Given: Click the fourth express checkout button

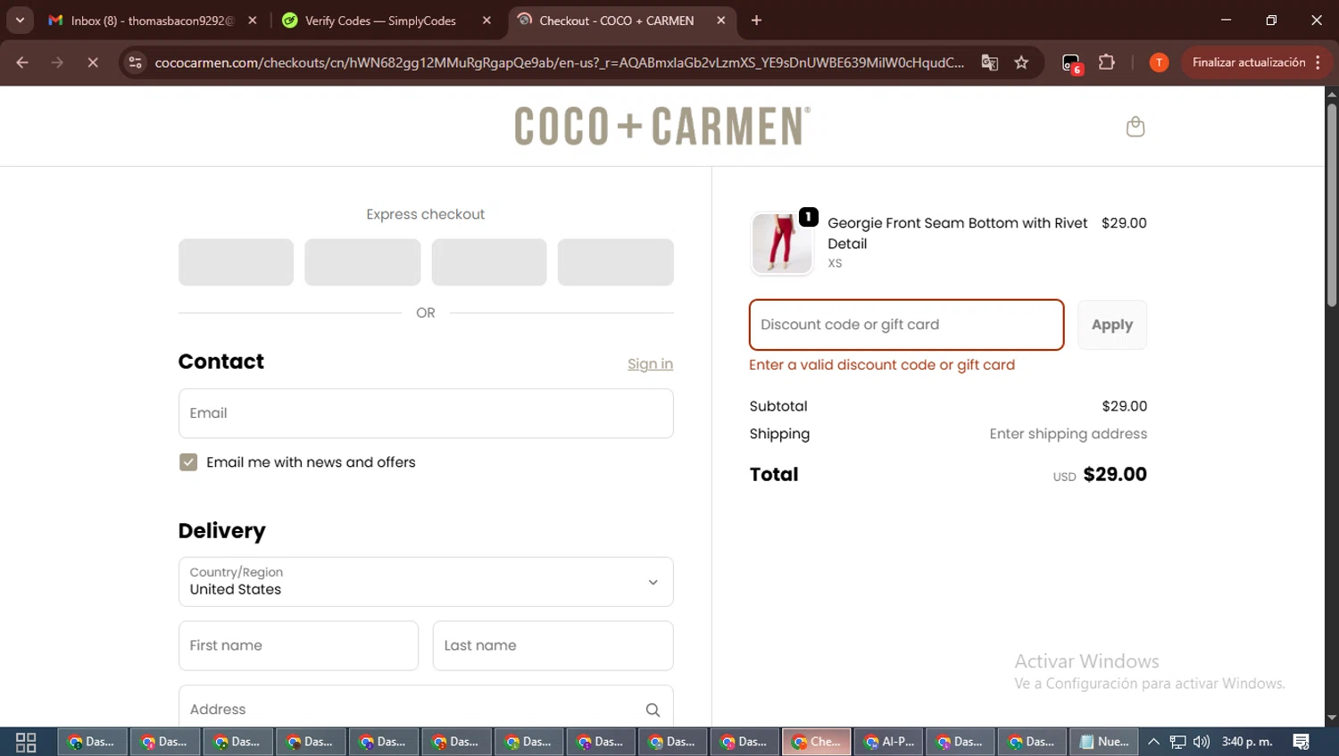Looking at the screenshot, I should point(616,262).
